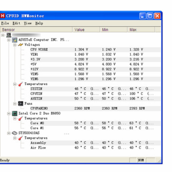This screenshot has width=172, height=172.
Task: Open the Edit menu
Action: coord(16,23)
